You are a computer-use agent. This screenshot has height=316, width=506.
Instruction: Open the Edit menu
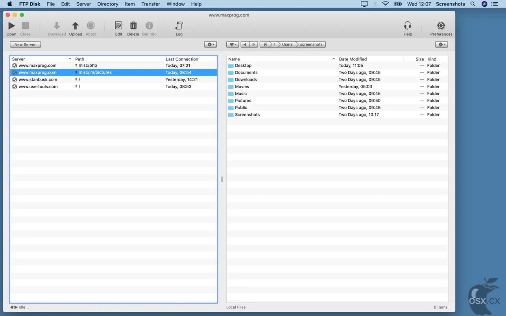[x=65, y=4]
